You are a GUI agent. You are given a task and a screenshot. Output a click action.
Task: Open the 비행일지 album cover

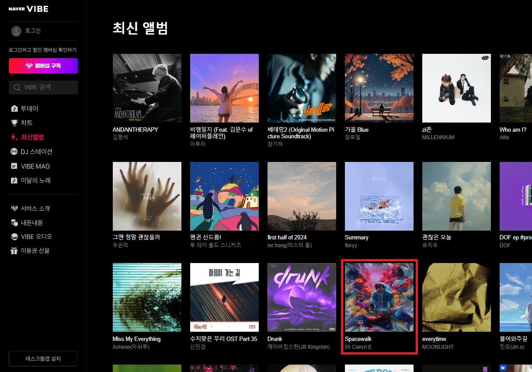click(224, 88)
